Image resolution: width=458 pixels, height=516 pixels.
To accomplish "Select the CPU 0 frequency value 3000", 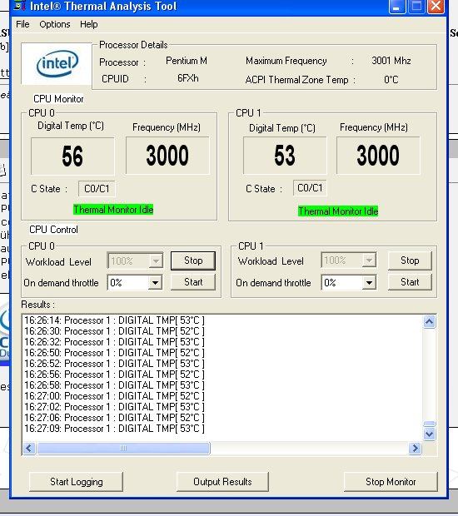I will point(167,156).
